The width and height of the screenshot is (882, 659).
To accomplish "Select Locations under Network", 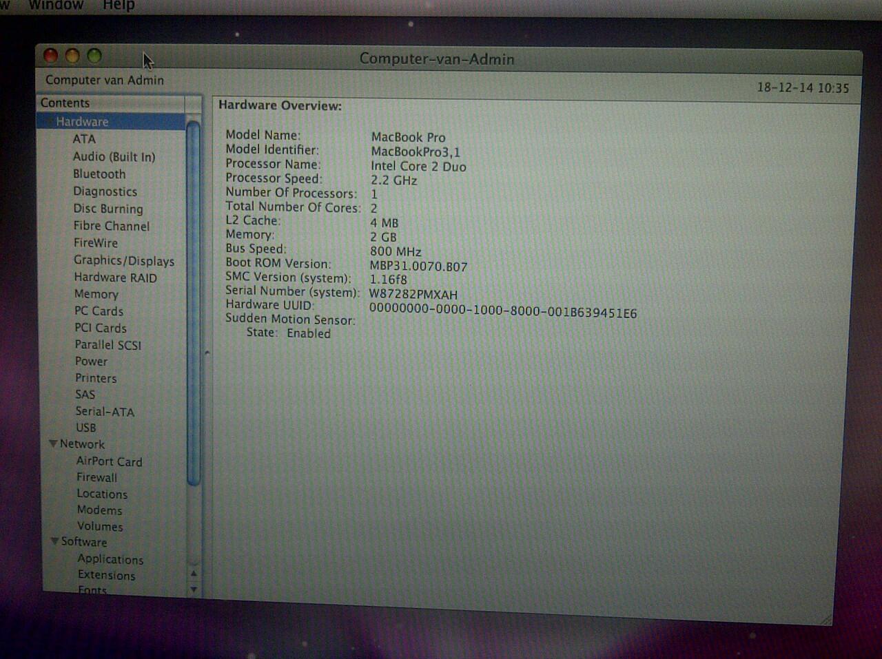I will click(102, 494).
